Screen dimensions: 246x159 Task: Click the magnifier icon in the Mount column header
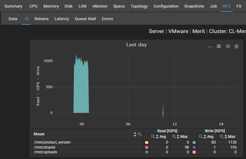140,134
